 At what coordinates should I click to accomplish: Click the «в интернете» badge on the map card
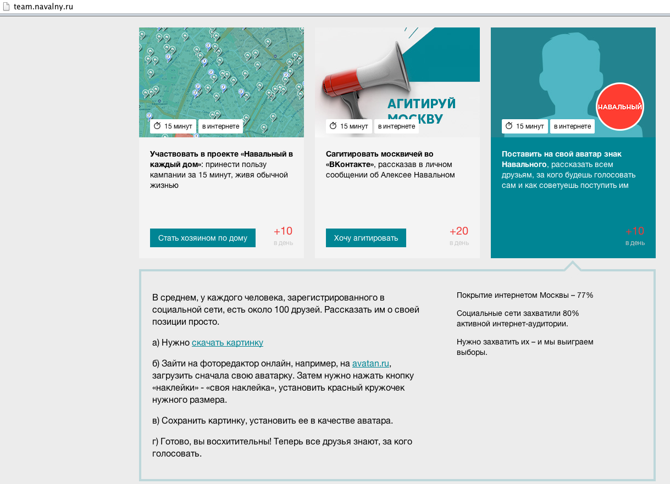(220, 126)
